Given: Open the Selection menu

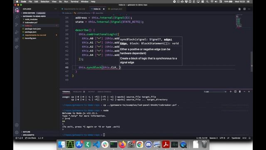Looking at the screenshot, I should pos(45,2).
